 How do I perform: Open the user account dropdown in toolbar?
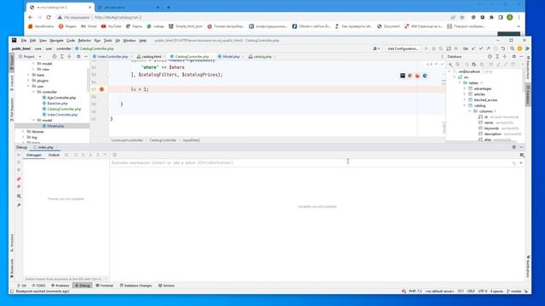(x=376, y=49)
